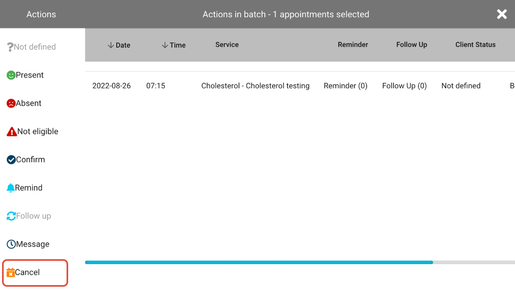515x290 pixels.
Task: Select the Follow up action label
Action: click(x=34, y=216)
